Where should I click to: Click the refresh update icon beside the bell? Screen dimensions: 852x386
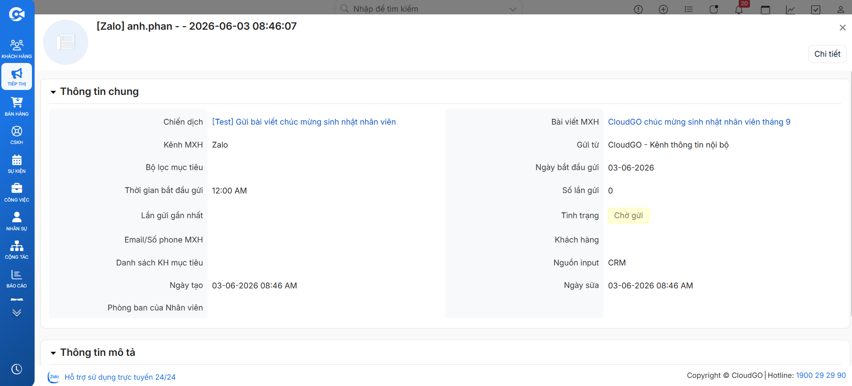[x=714, y=9]
